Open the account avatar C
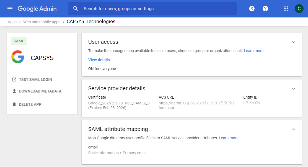Viewport: 308px width, 167px height. pos(299,9)
